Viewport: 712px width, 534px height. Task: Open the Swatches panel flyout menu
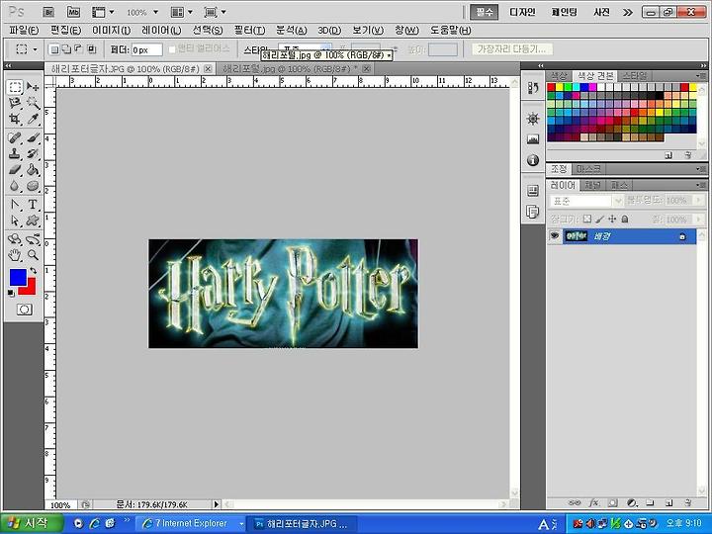click(x=701, y=75)
